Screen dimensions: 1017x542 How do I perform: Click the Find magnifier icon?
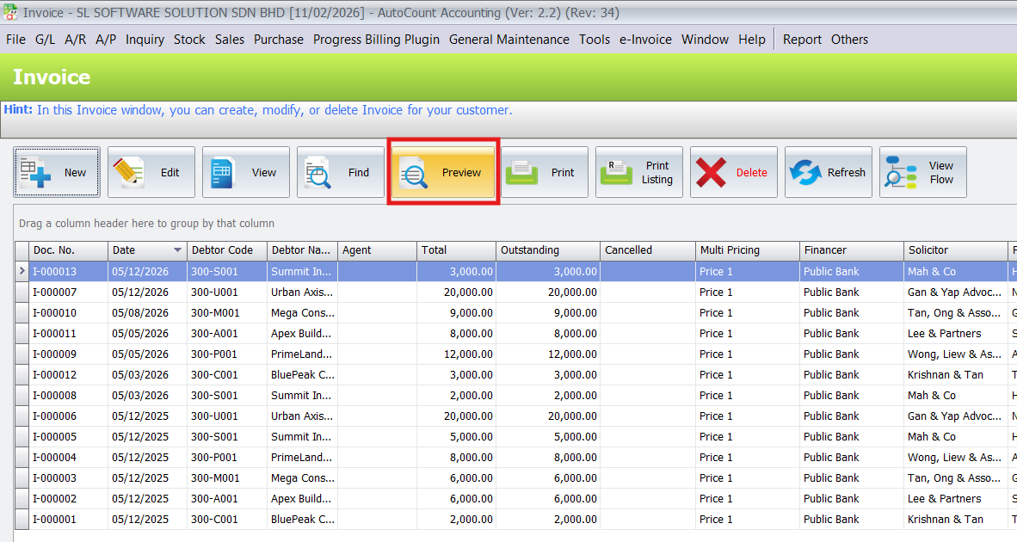pos(318,172)
